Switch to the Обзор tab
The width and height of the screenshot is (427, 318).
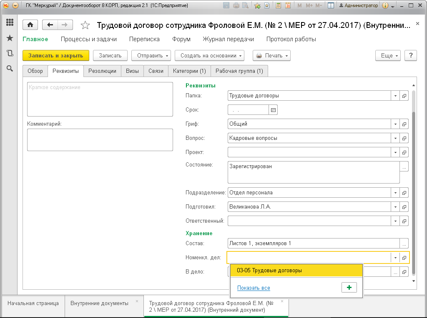[x=35, y=71]
